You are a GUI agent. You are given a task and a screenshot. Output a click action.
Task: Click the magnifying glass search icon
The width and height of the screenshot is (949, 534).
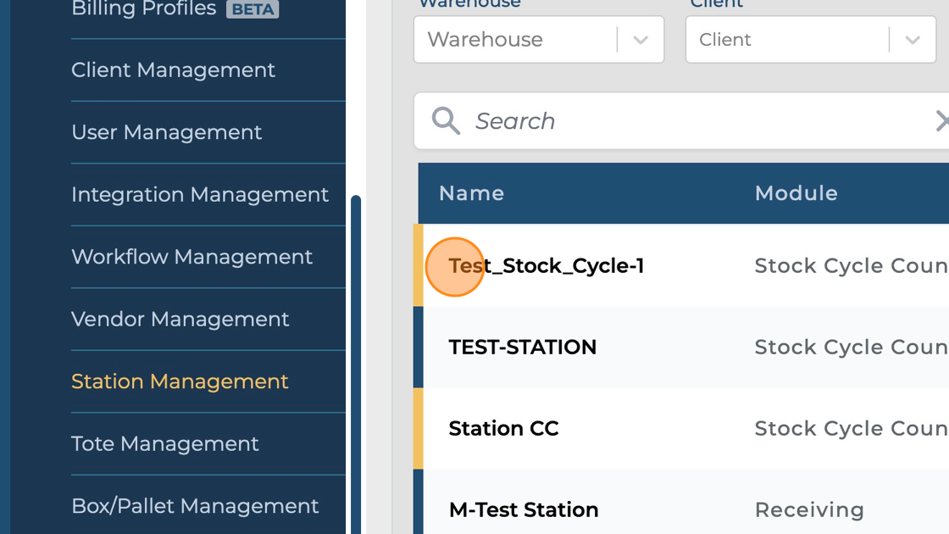pos(446,121)
